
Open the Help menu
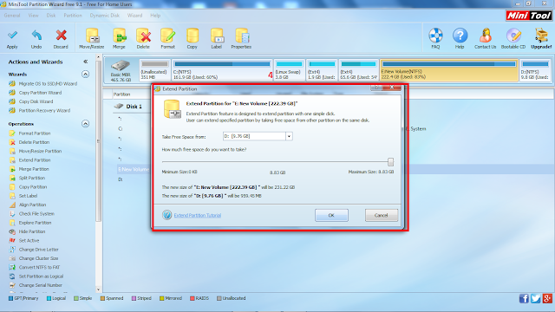[155, 16]
